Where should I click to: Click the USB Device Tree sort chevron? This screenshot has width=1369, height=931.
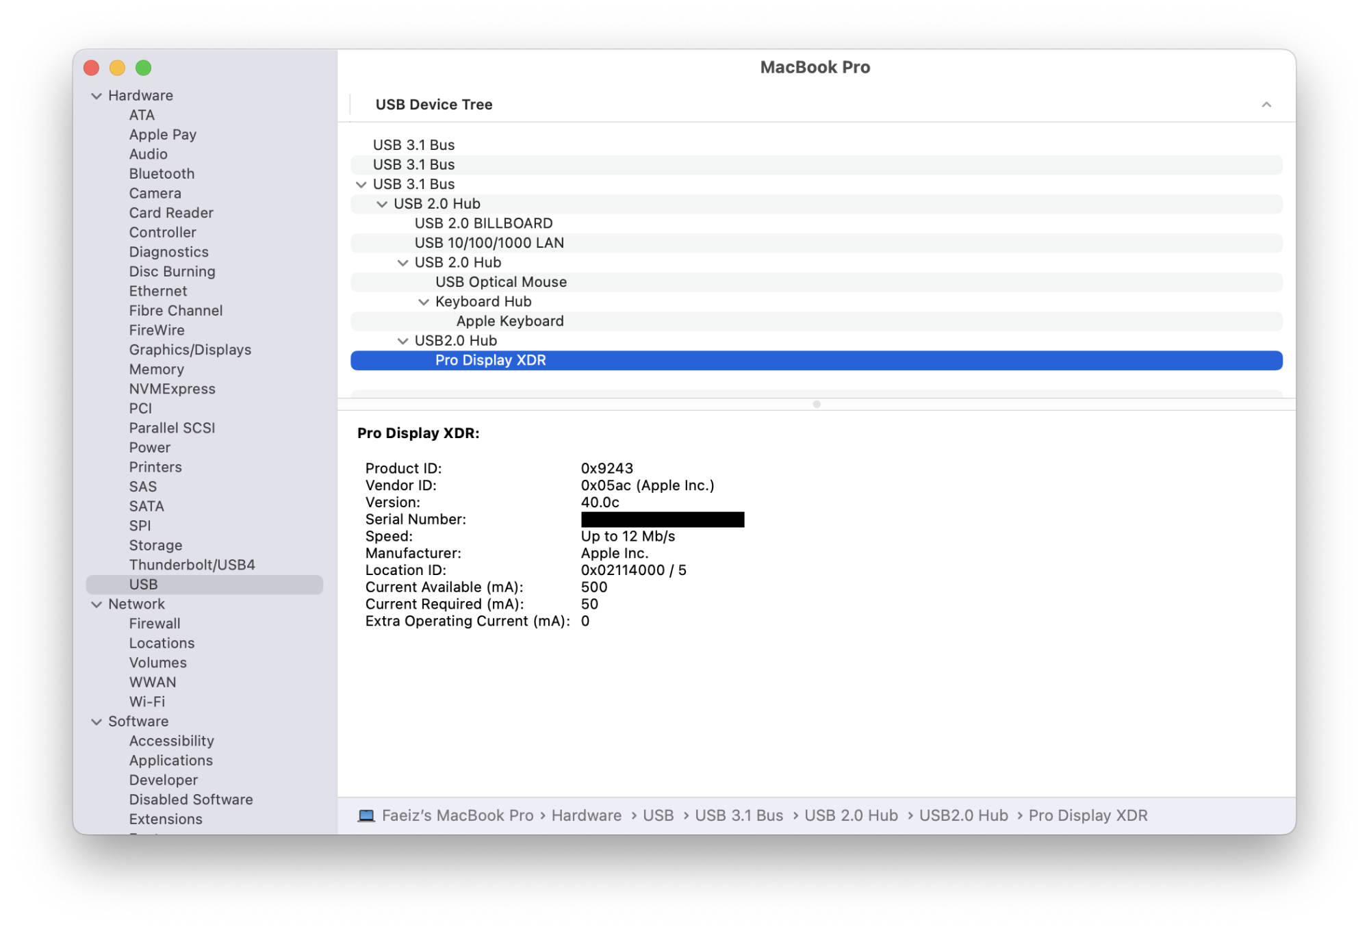(x=1266, y=105)
